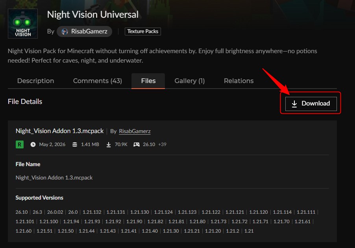Screen dimensions: 355x248
Task: Click the 70.9K downloads value
Action: (x=121, y=144)
